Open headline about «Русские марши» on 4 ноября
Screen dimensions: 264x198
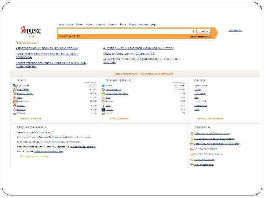(47, 48)
